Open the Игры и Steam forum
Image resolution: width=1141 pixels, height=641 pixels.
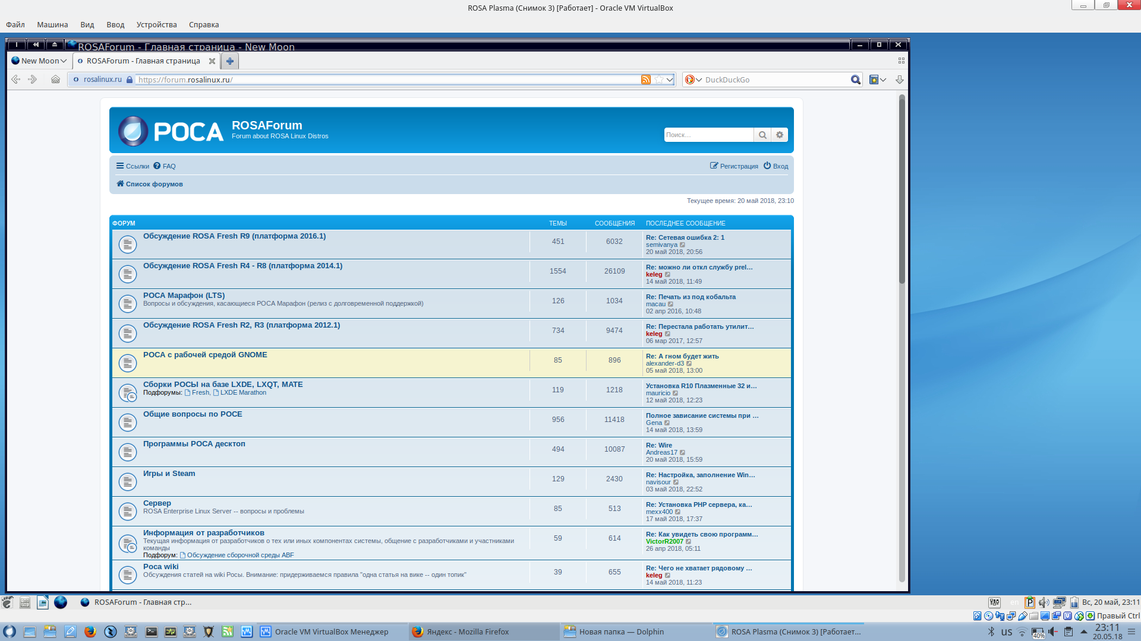pos(169,474)
